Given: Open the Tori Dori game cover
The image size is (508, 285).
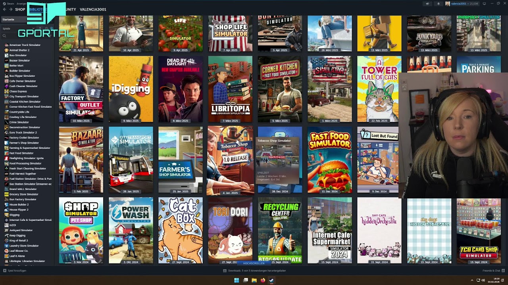Looking at the screenshot, I should pyautogui.click(x=230, y=231).
